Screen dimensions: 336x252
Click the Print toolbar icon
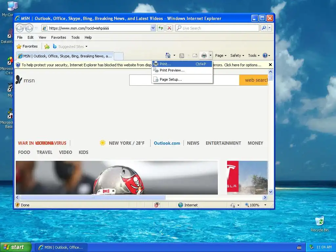[x=204, y=55]
